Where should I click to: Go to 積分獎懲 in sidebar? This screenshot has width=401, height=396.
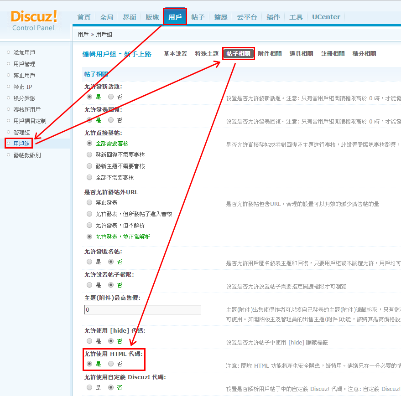pyautogui.click(x=24, y=98)
